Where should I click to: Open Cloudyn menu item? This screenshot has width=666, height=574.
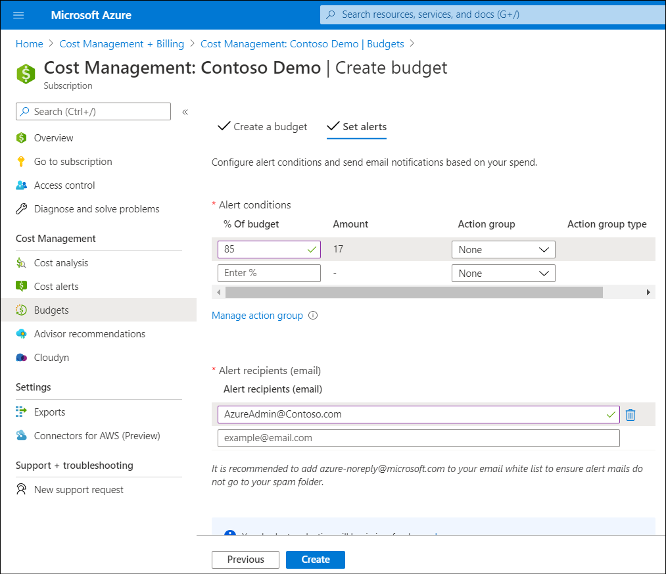point(51,358)
